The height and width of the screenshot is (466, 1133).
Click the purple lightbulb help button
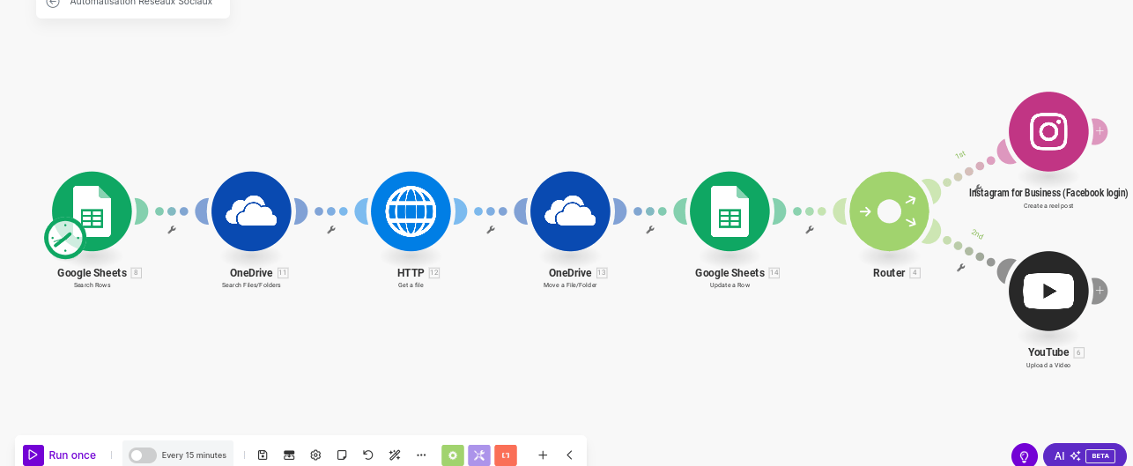pyautogui.click(x=1025, y=455)
